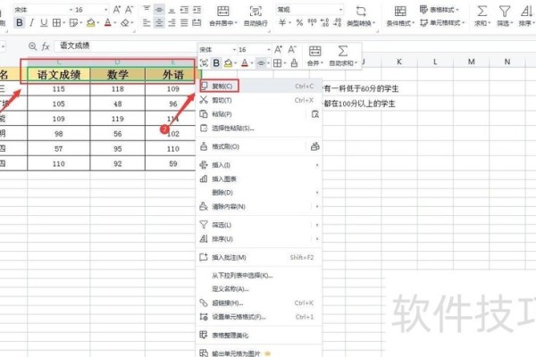Choose 设置单元格格式(F) from the context menu
This screenshot has height=357, width=536.
click(259, 317)
